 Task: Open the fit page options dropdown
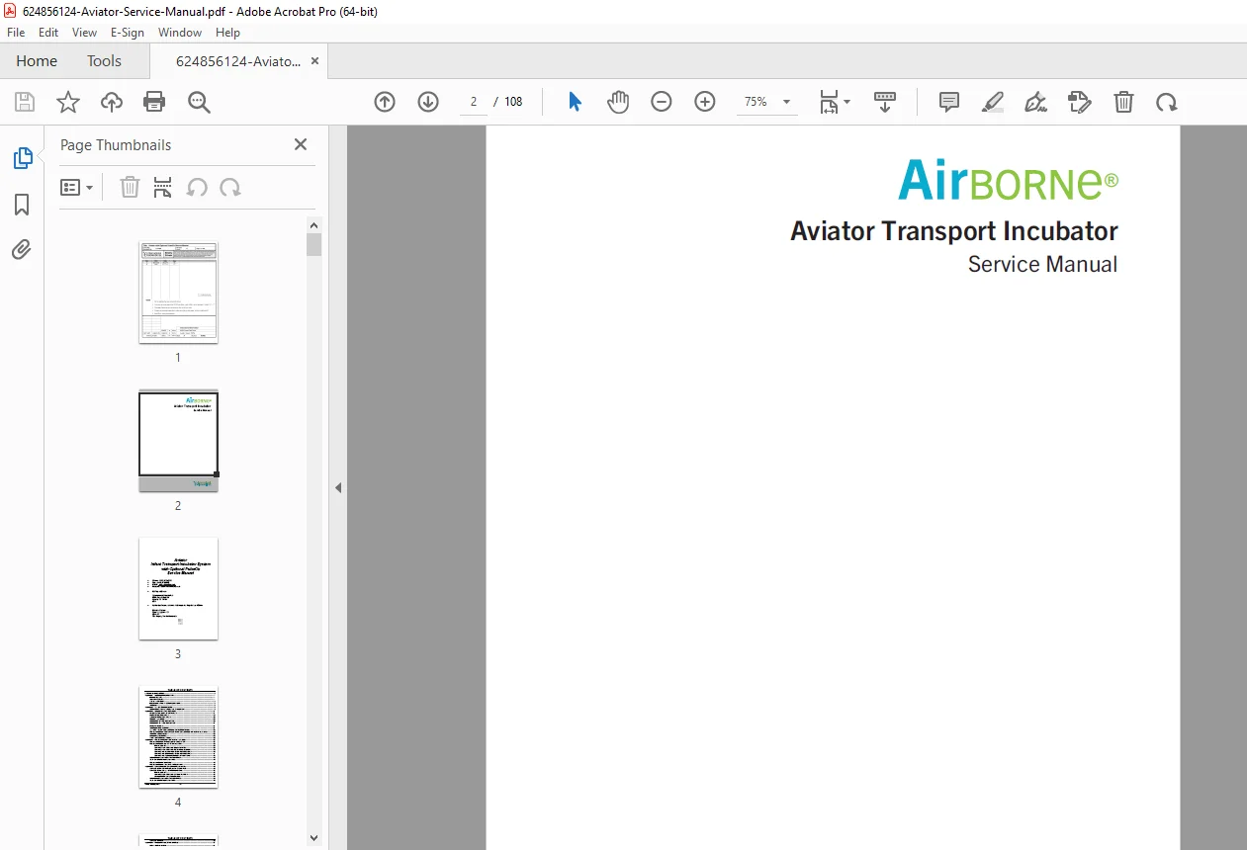tap(835, 102)
